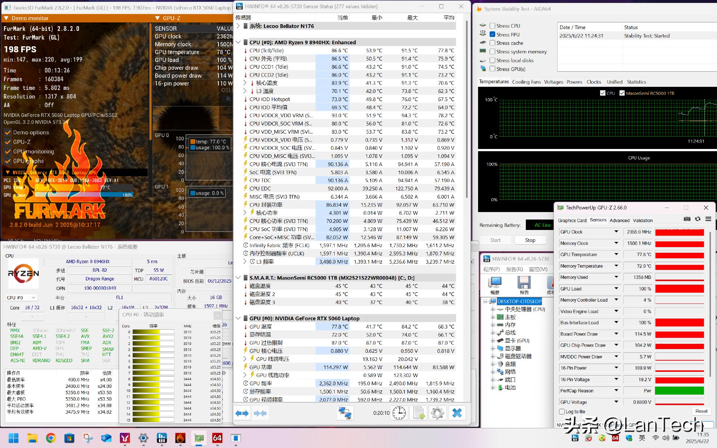Enable Stress cache checkbox
This screenshot has height=448, width=717.
(492, 43)
